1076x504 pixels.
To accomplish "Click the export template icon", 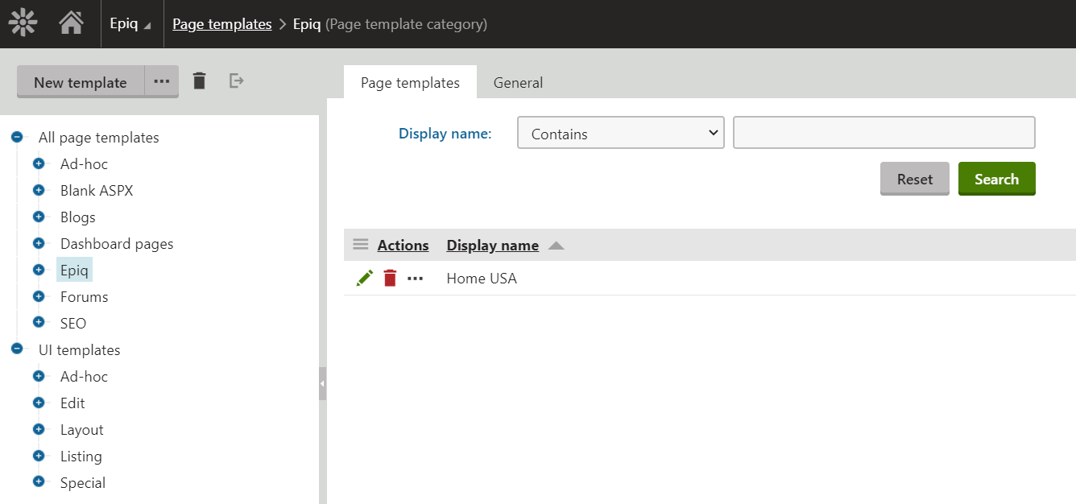I will (236, 81).
